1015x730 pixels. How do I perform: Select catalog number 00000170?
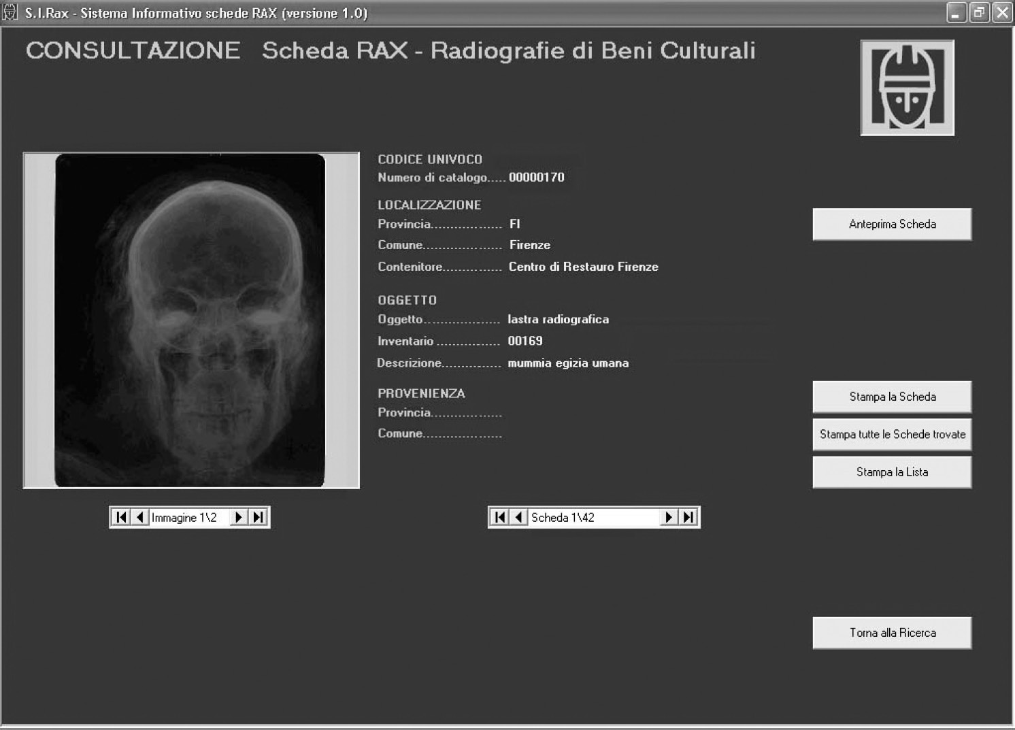(x=537, y=178)
